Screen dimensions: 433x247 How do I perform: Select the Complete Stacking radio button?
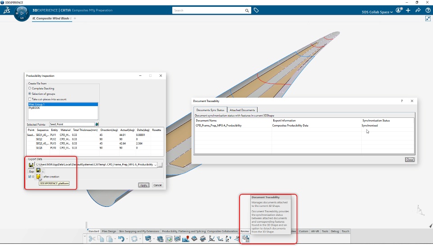pos(30,88)
